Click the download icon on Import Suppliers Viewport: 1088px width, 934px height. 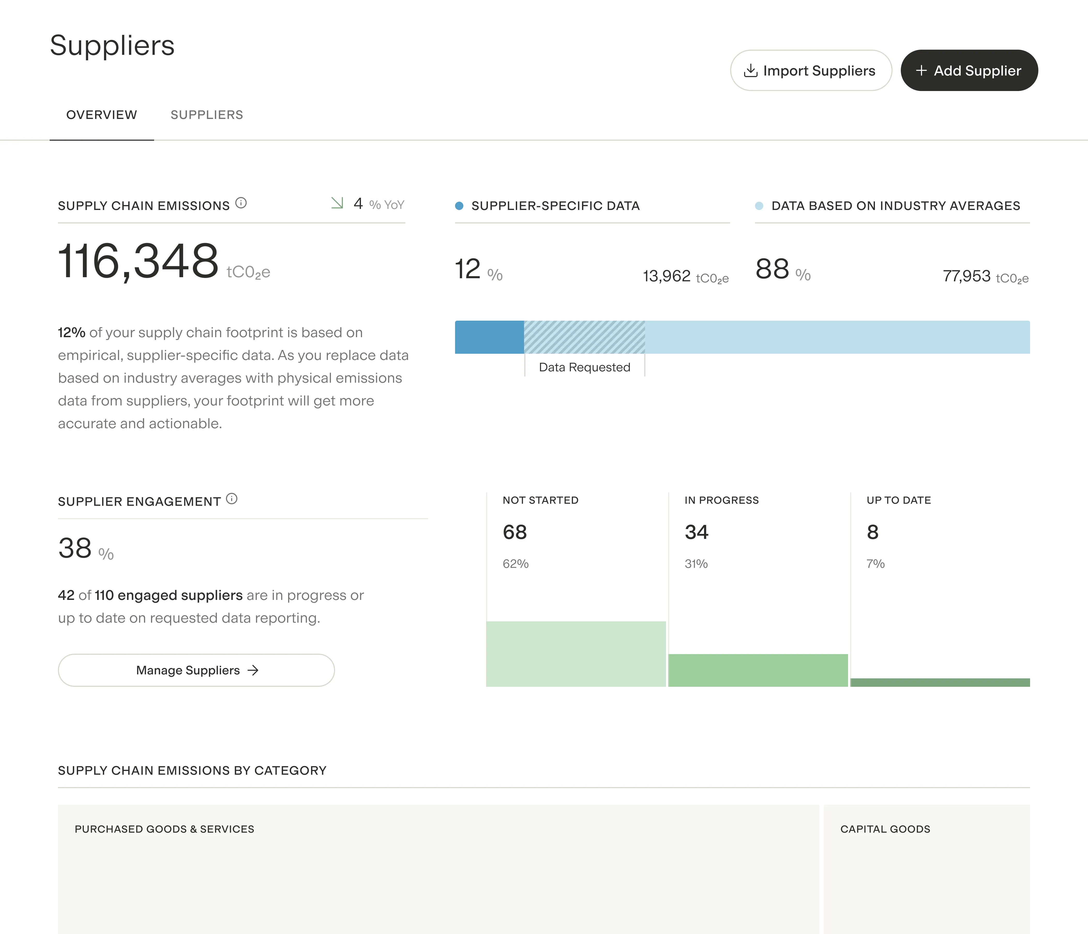(750, 70)
